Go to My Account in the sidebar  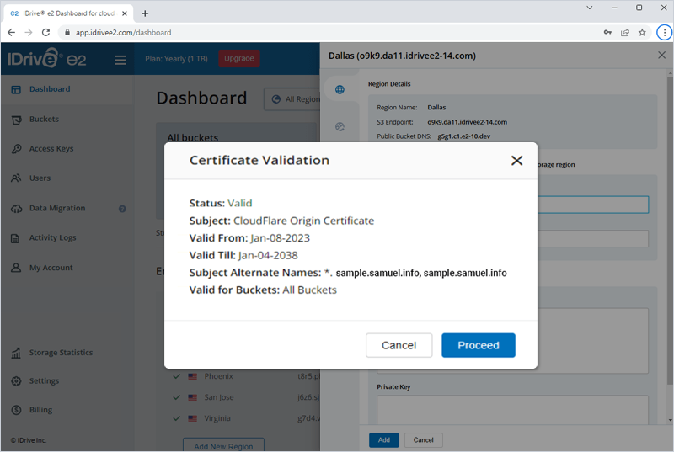(x=51, y=268)
